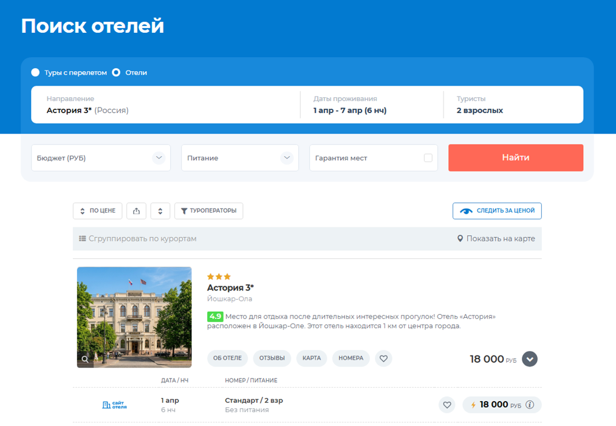
Task: Click 'Показать на карте' with map pin
Action: (x=496, y=239)
